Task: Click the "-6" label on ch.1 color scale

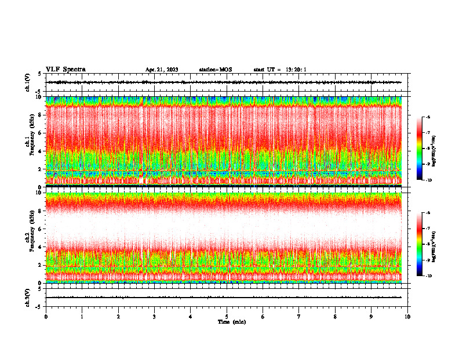Action: coord(428,117)
